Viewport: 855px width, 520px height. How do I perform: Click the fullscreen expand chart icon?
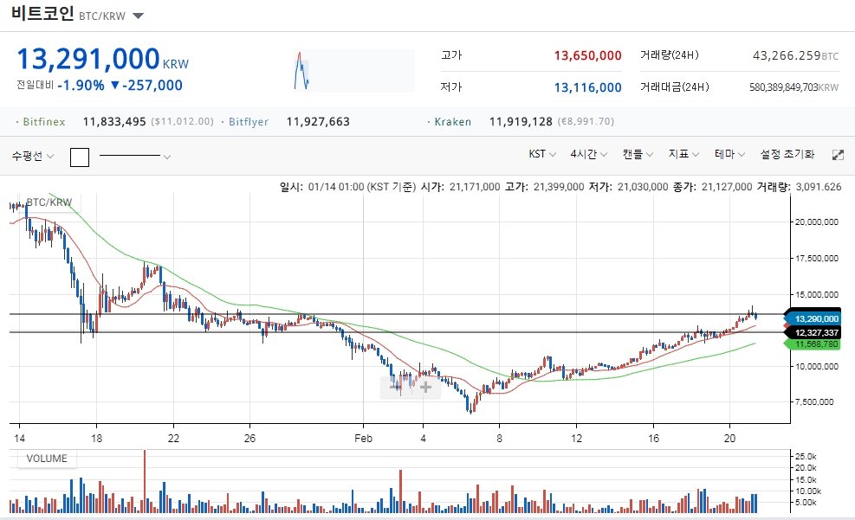(838, 155)
